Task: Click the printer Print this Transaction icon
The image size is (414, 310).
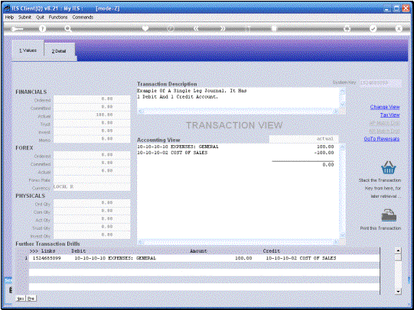Action: [x=389, y=215]
